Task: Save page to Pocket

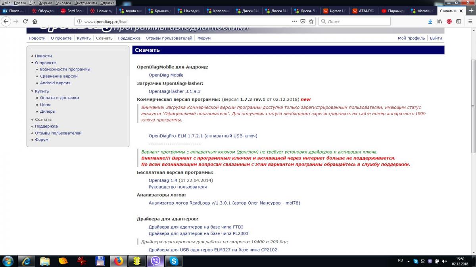Action: click(x=303, y=21)
